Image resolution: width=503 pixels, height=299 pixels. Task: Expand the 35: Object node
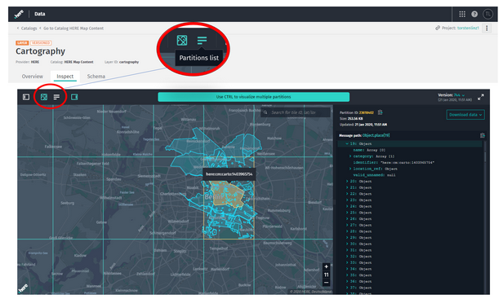347,275
